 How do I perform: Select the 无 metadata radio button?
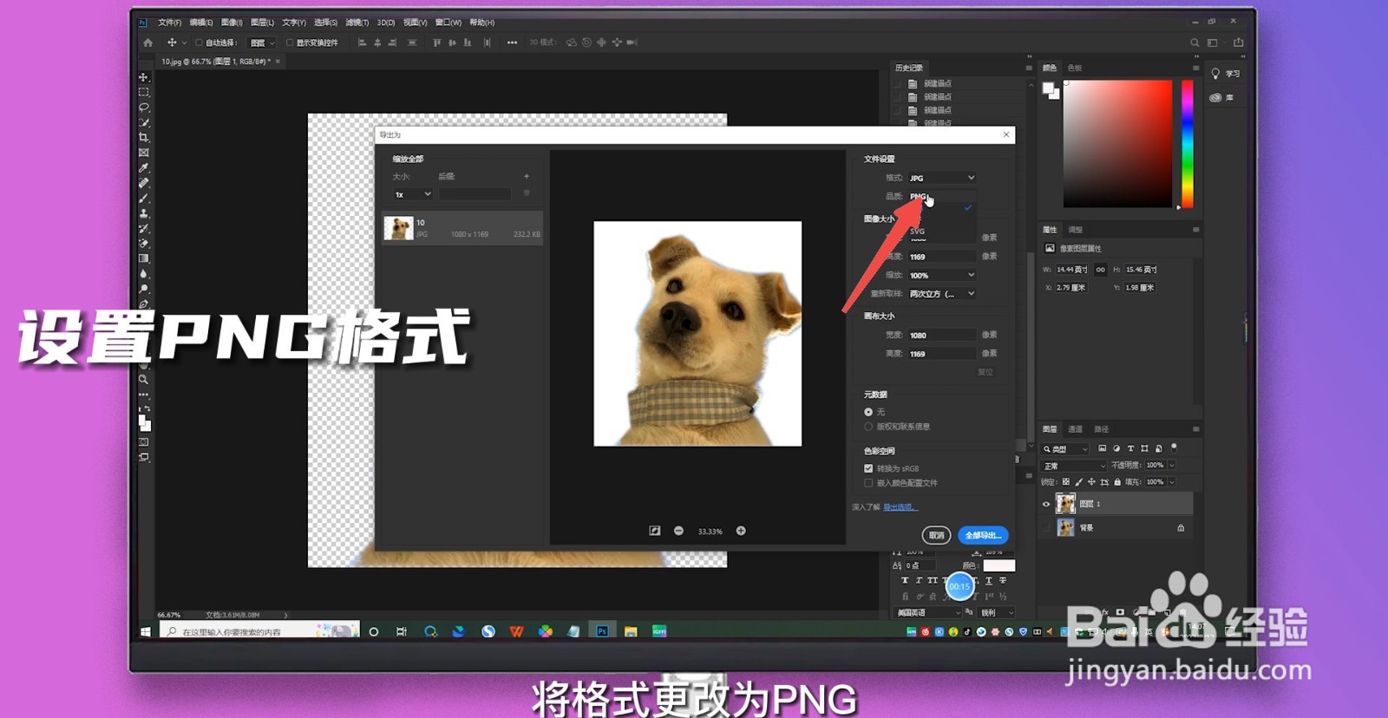point(868,412)
